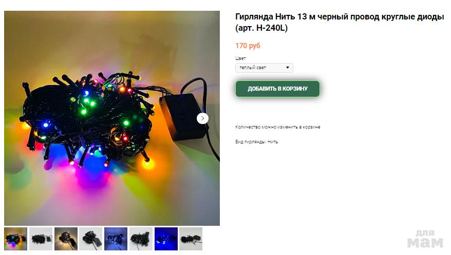
Task: Open the last thumbnail in the strip
Action: 191,239
